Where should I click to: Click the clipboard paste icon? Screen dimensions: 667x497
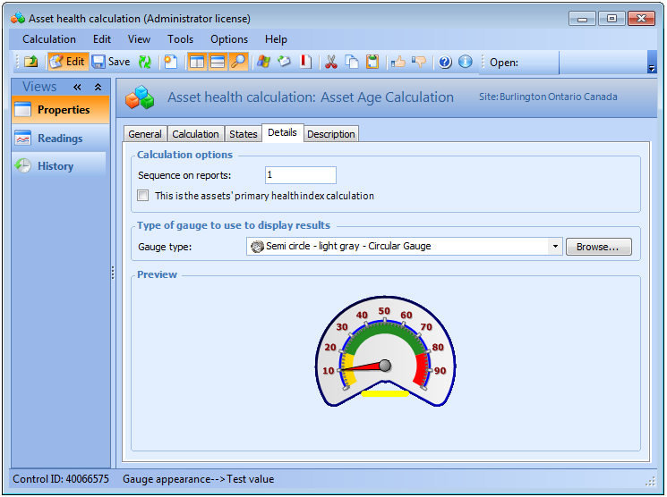click(372, 63)
